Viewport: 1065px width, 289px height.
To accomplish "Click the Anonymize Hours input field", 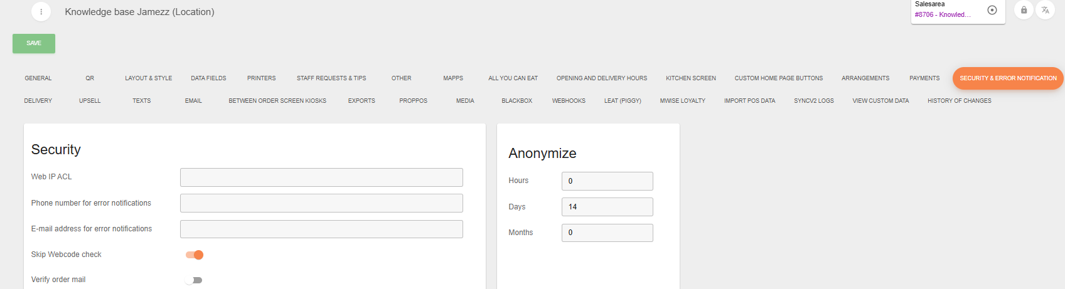I will [607, 181].
